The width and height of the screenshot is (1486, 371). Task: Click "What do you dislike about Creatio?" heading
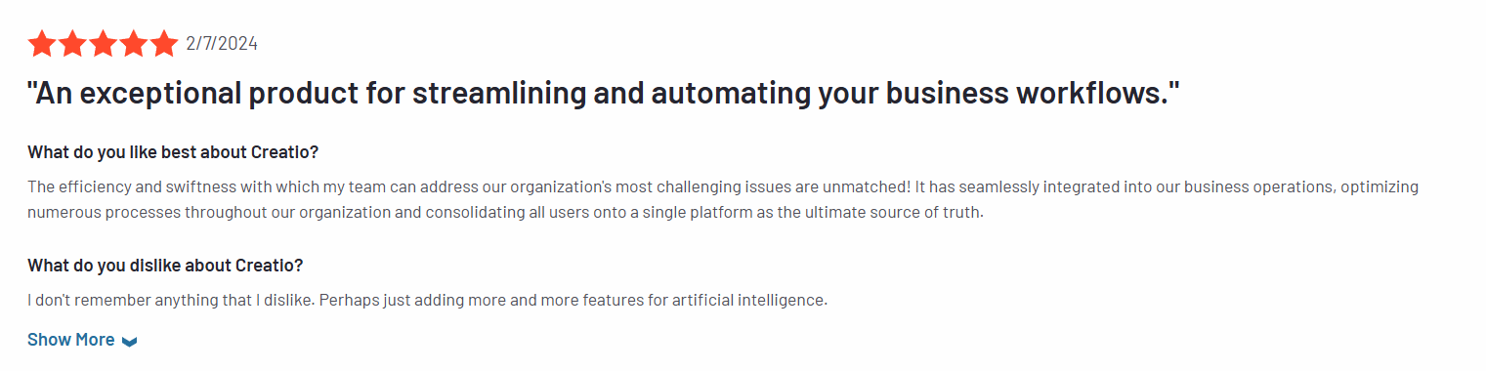tap(165, 266)
